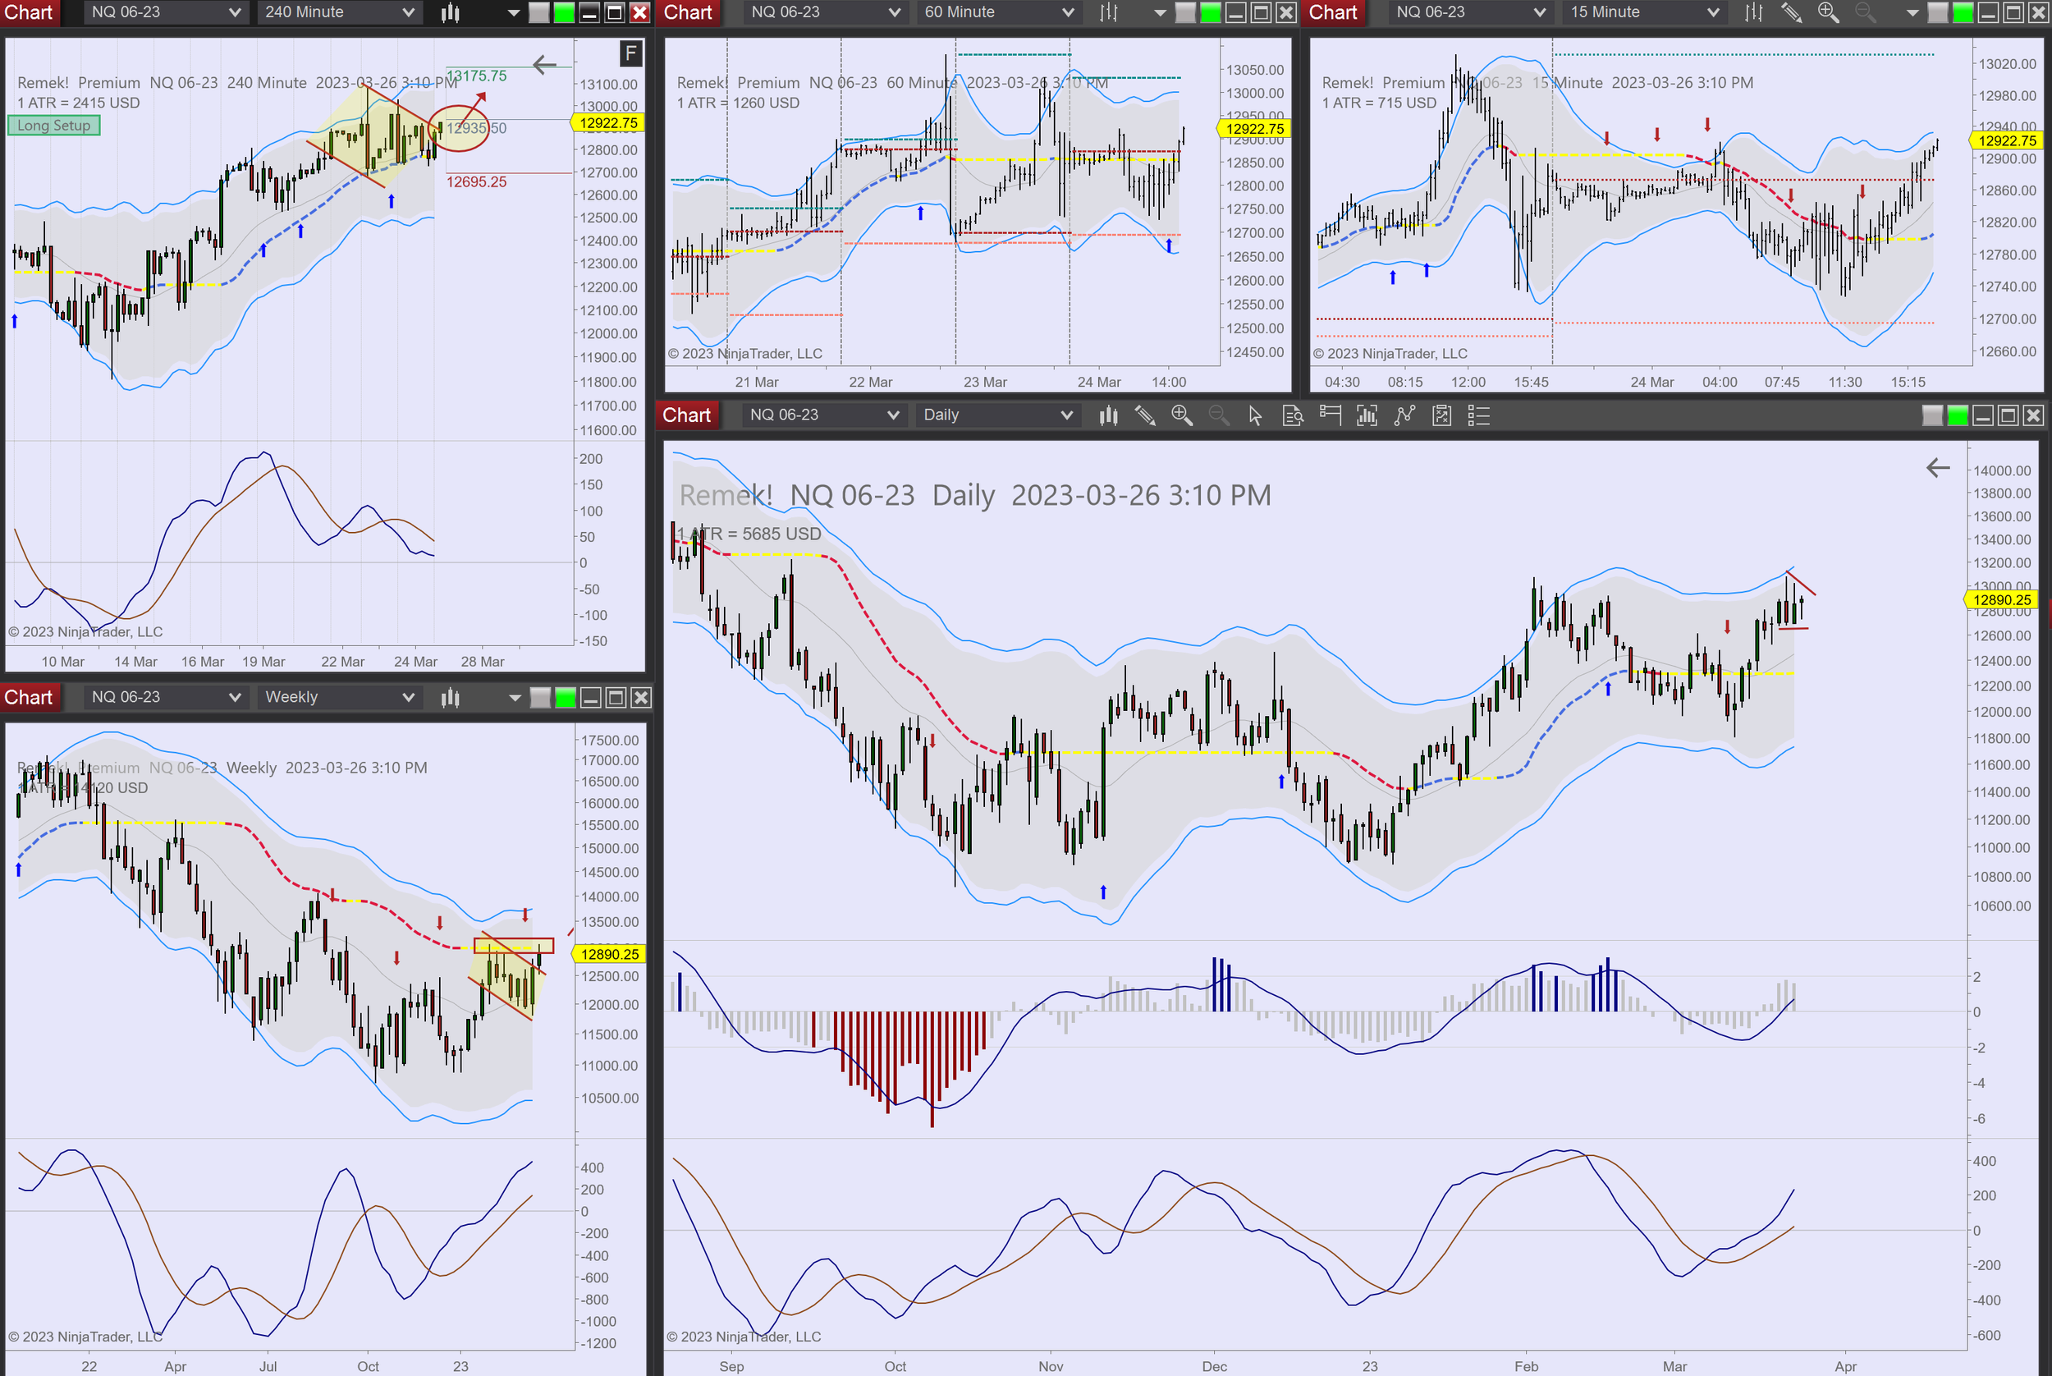Click the Daily chart's candlestick bar-type icon
Image resolution: width=2052 pixels, height=1376 pixels.
[1108, 415]
